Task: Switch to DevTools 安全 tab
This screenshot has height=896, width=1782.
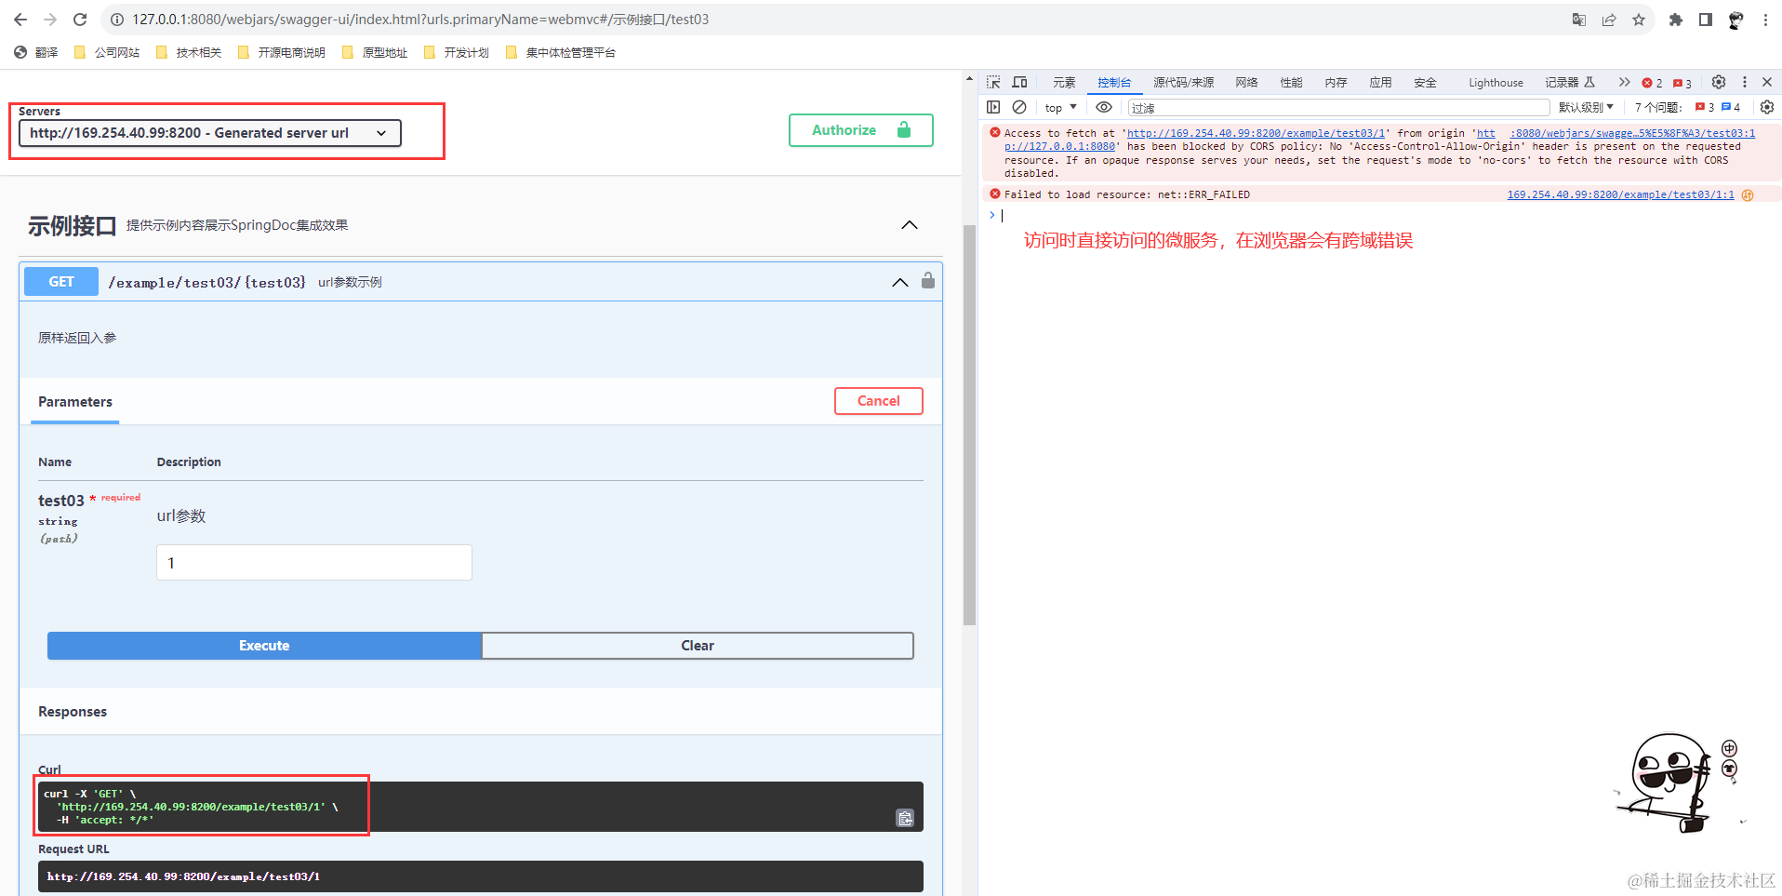Action: point(1425,83)
